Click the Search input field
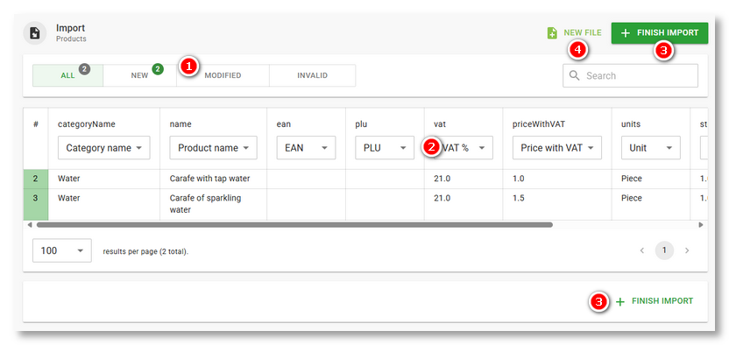 pos(631,75)
